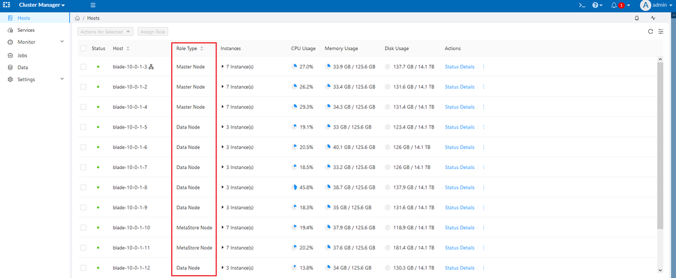Open Status Details for blade-10-0-1-6

tap(459, 147)
